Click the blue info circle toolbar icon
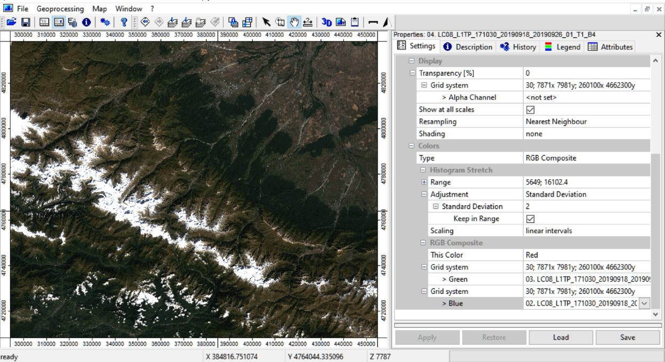The image size is (665, 362). pos(86,22)
